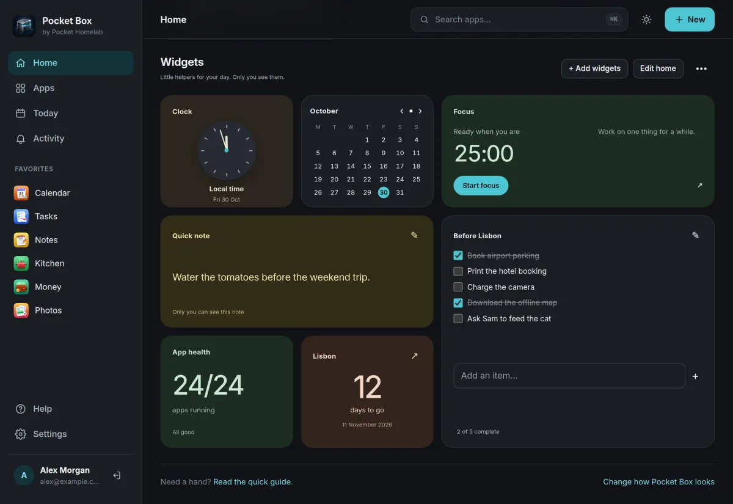
Task: Go to previous month in calendar
Action: [401, 111]
